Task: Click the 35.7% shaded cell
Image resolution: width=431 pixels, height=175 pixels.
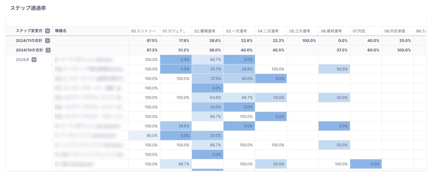Action: click(x=208, y=69)
